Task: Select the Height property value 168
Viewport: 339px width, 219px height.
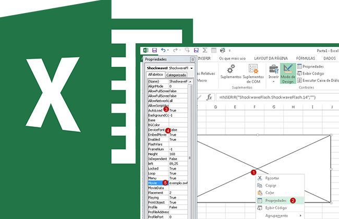Action: [178, 154]
